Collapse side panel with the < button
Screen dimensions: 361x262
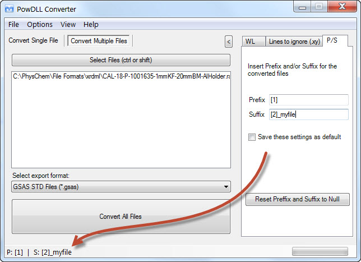[x=228, y=42]
